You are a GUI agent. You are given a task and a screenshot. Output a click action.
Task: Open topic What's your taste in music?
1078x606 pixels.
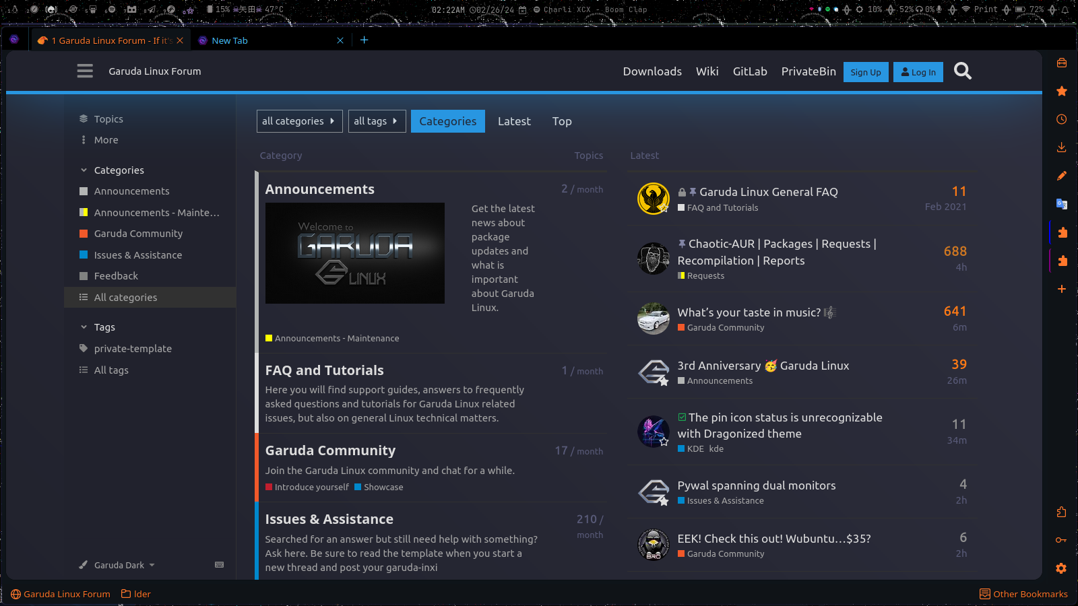pos(749,312)
